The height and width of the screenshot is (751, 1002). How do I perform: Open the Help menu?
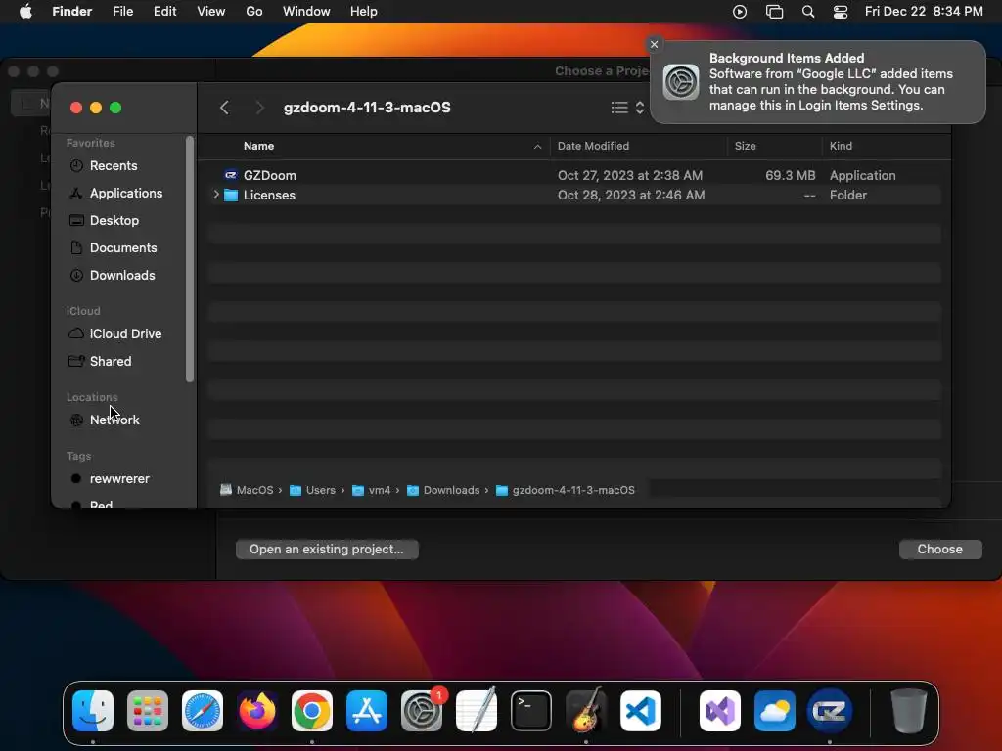(x=364, y=12)
